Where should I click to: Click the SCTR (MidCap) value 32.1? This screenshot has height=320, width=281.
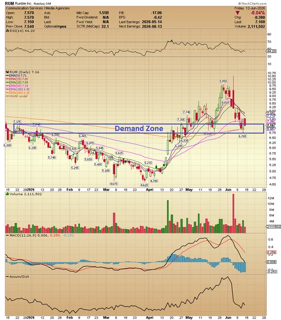pyautogui.click(x=105, y=26)
